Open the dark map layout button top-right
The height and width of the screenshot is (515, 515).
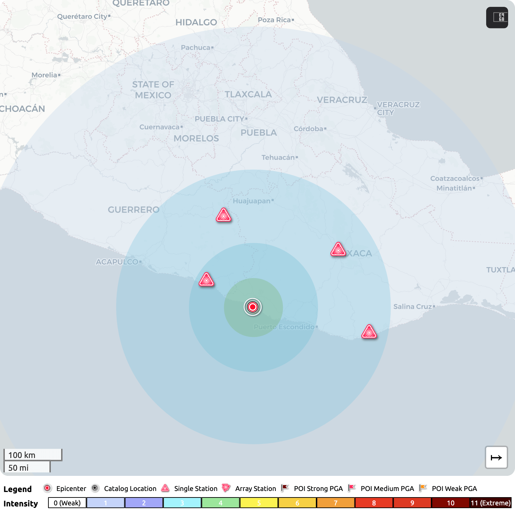tap(497, 18)
